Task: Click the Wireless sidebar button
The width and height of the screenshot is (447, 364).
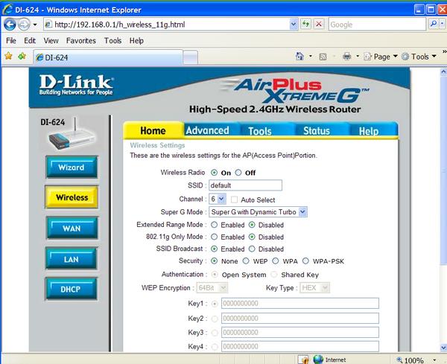Action: coord(72,197)
